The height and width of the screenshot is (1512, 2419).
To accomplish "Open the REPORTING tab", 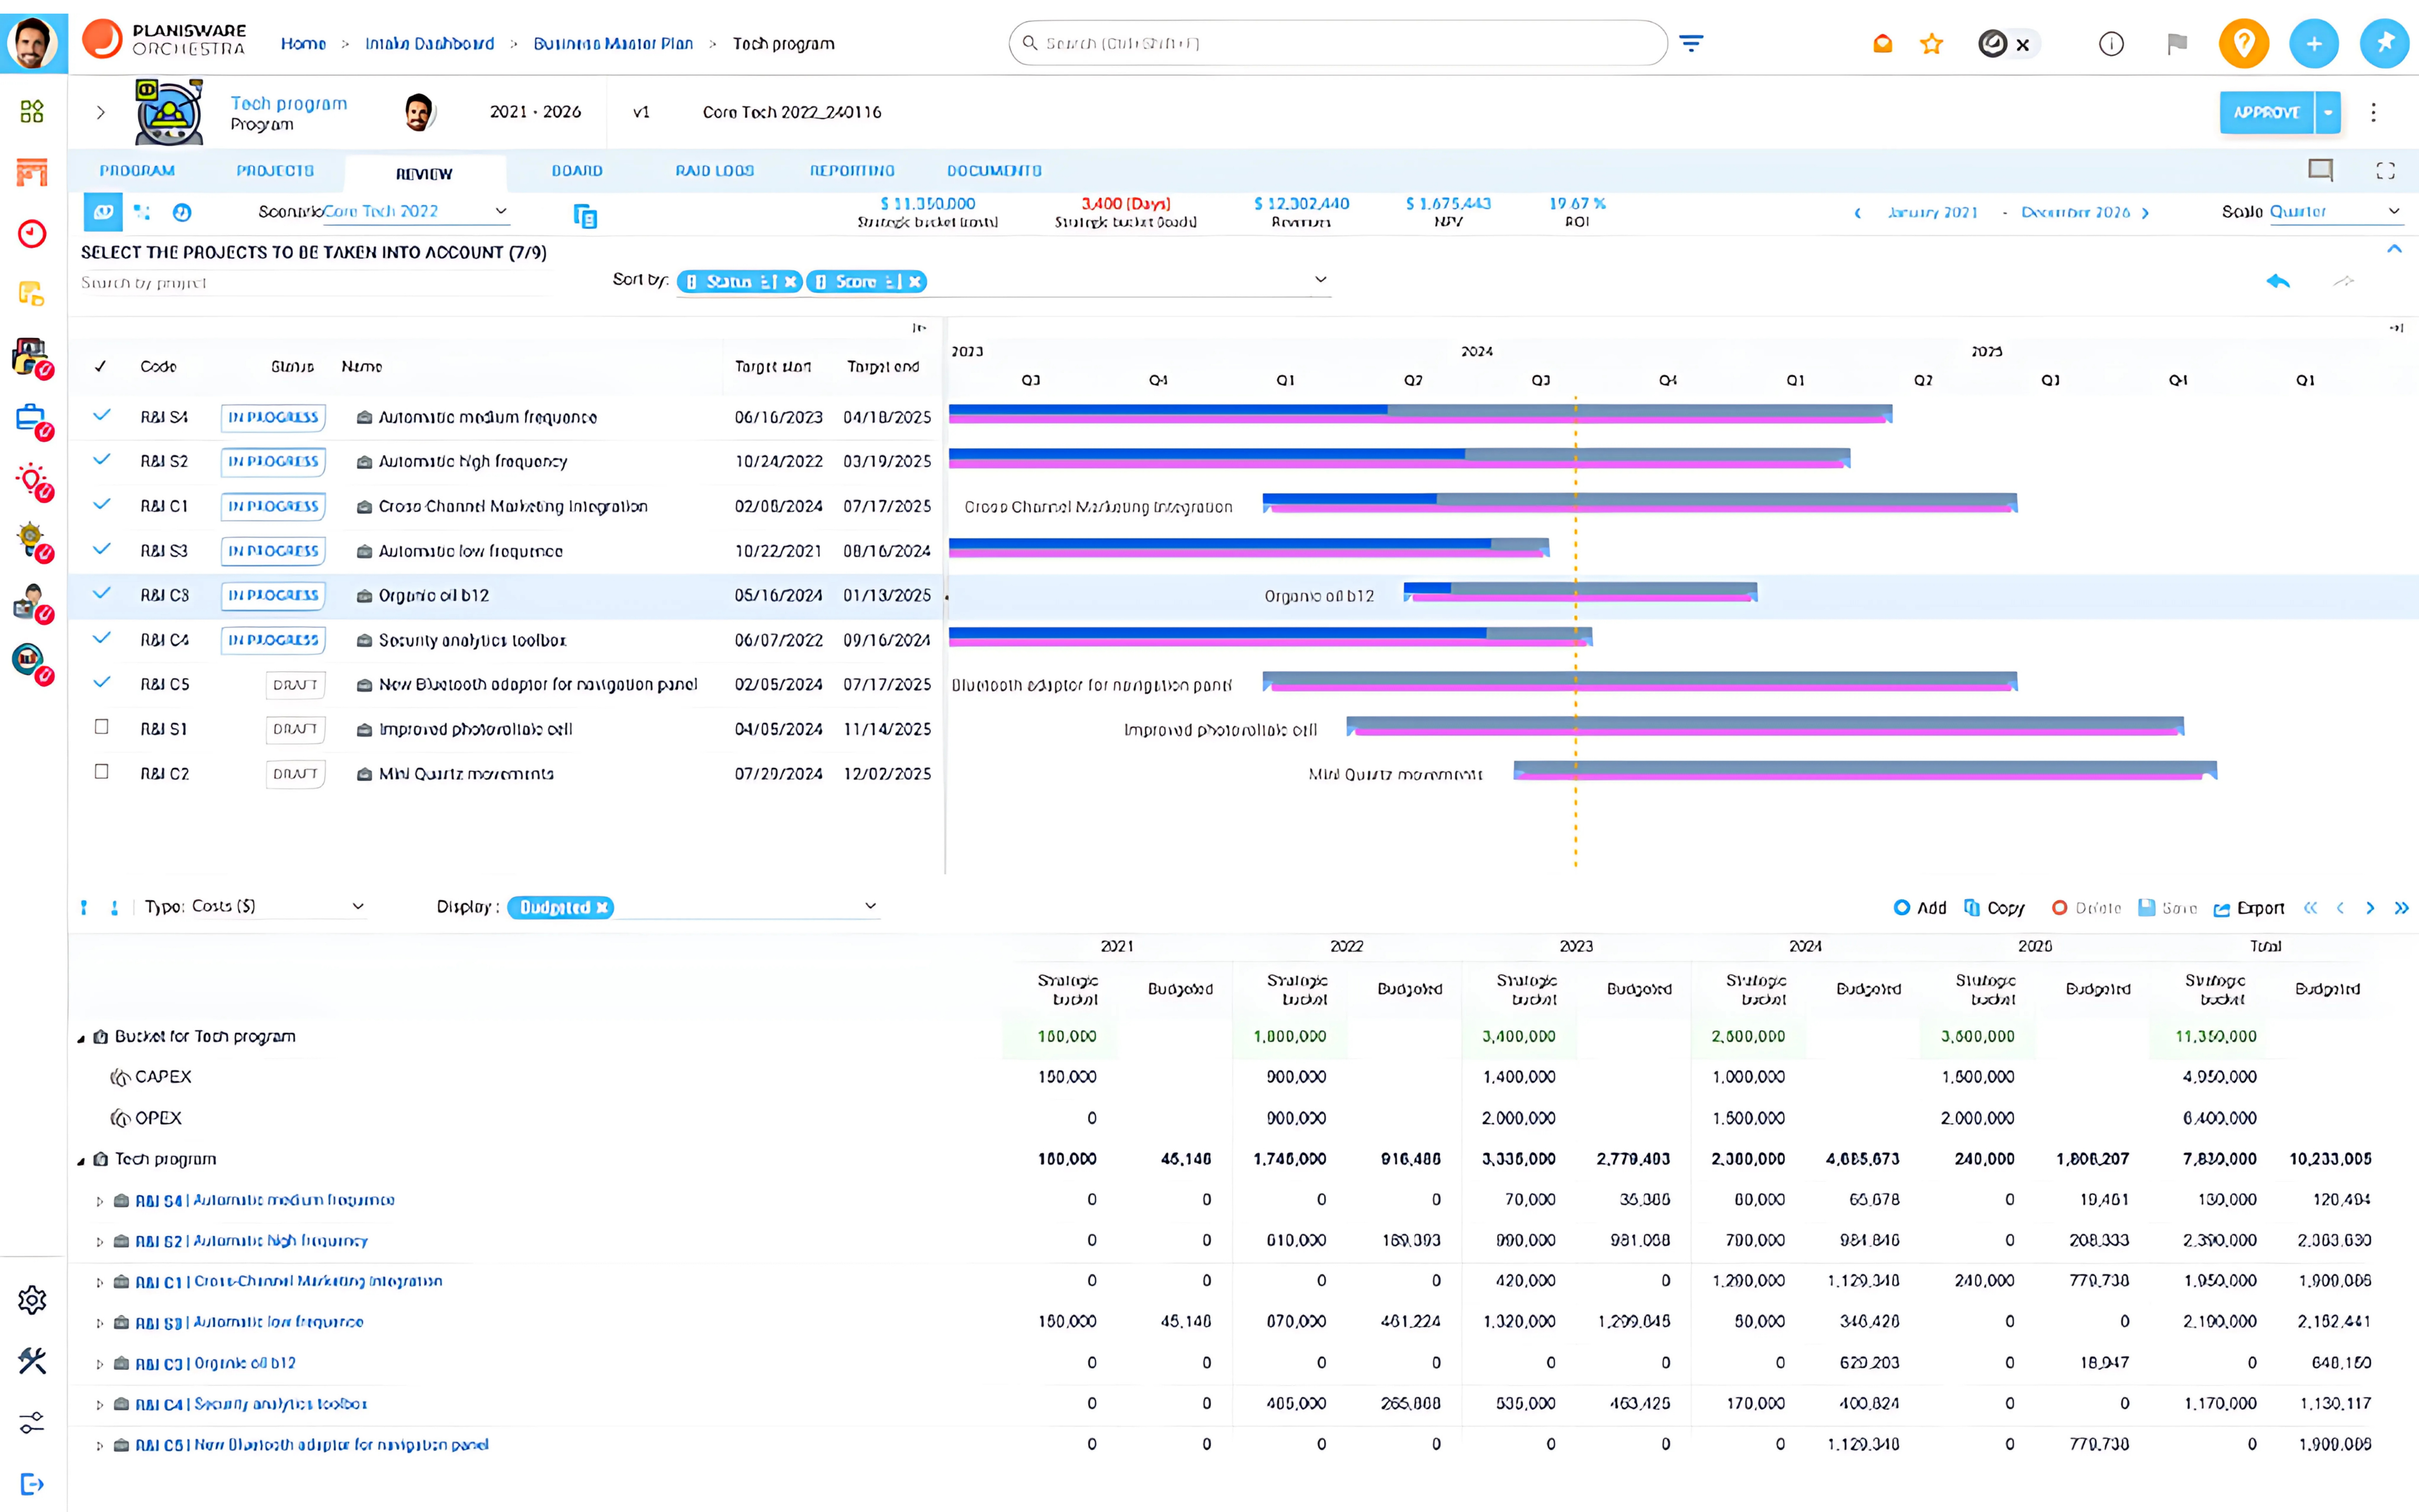I will click(x=851, y=171).
